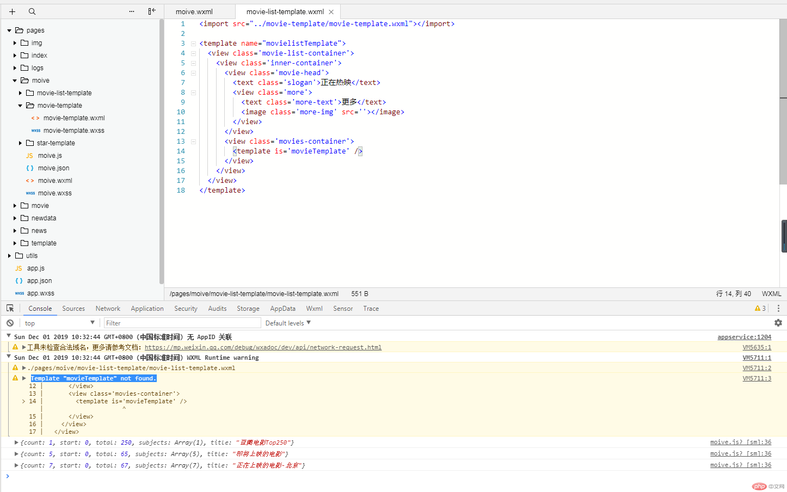The width and height of the screenshot is (787, 492).
Task: Open the Storage tab
Action: 248,308
